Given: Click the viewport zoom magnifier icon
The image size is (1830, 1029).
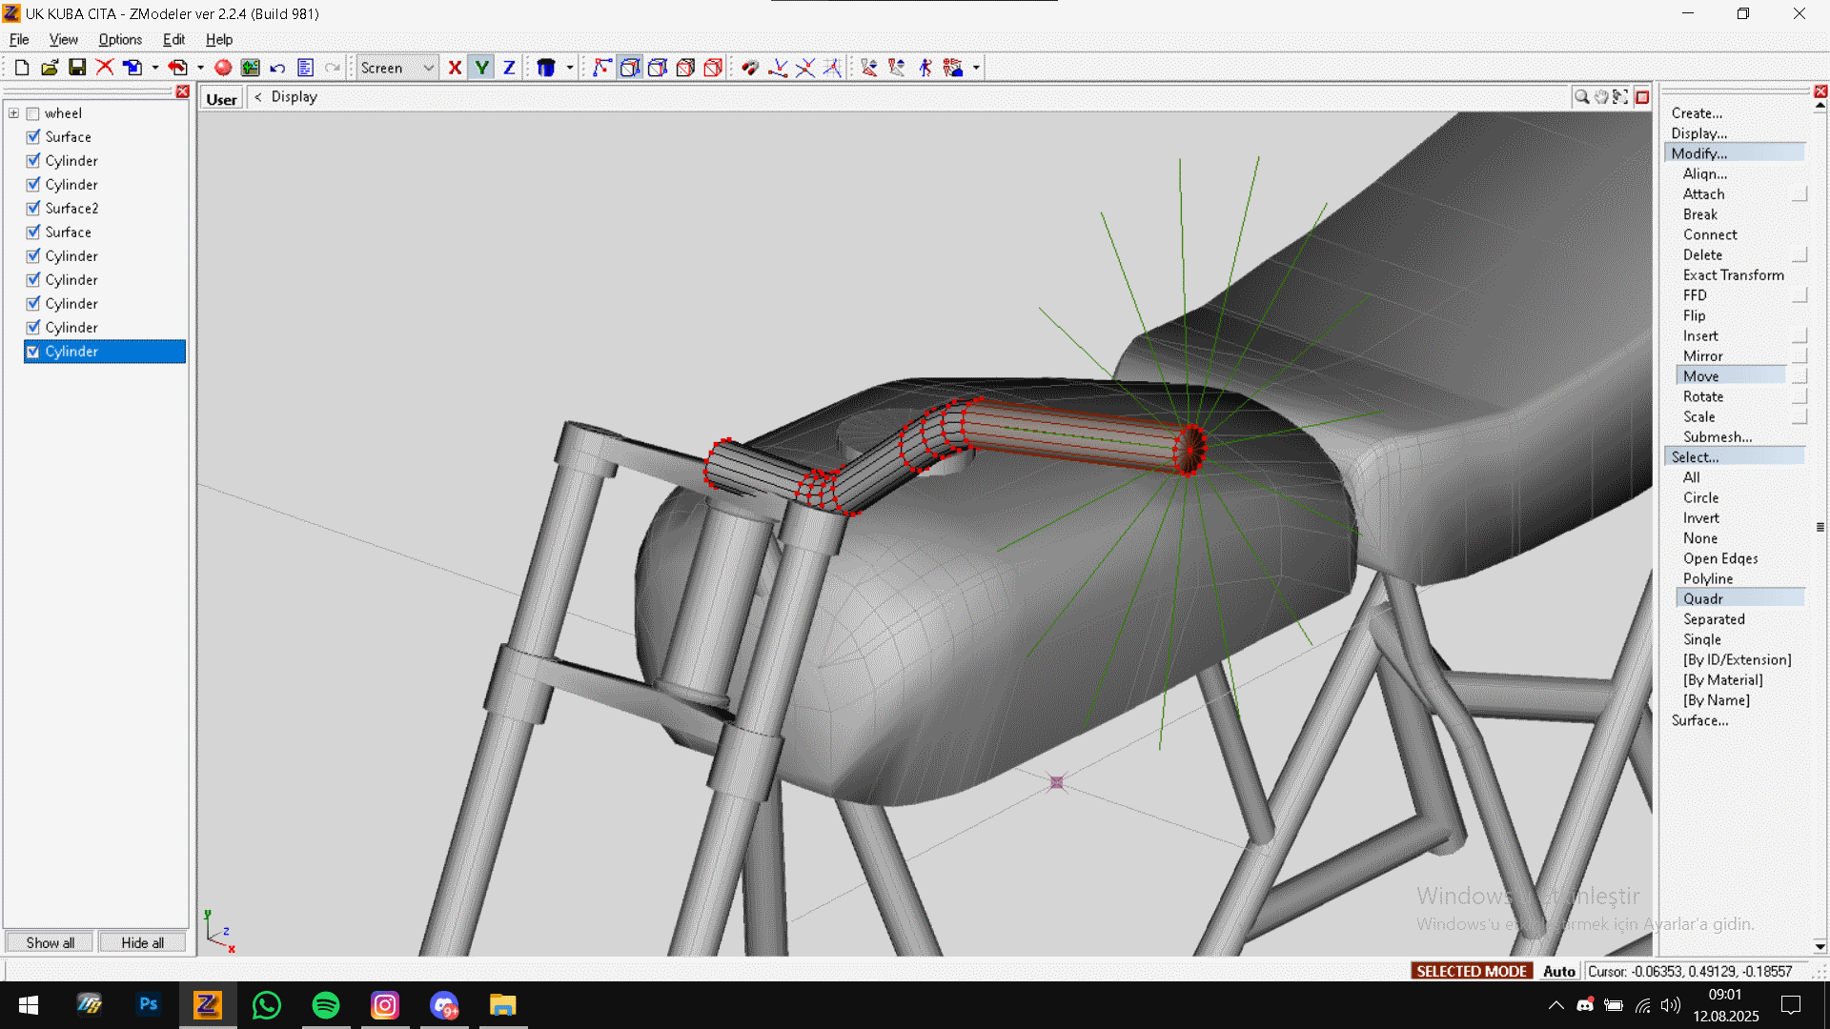Looking at the screenshot, I should coord(1581,97).
